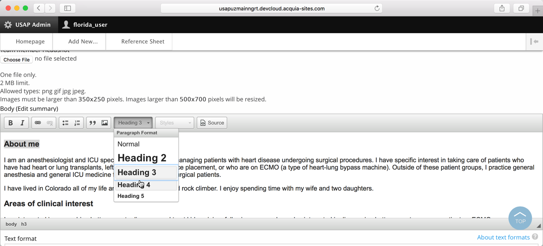Click the unlink icon
The width and height of the screenshot is (543, 246).
click(50, 123)
